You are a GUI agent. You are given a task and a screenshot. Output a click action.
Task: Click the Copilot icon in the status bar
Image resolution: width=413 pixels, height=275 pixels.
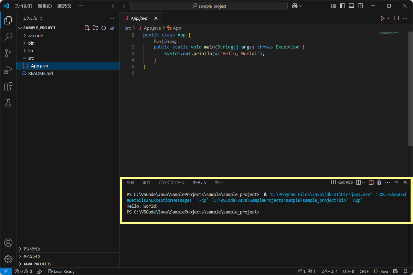pyautogui.click(x=395, y=271)
